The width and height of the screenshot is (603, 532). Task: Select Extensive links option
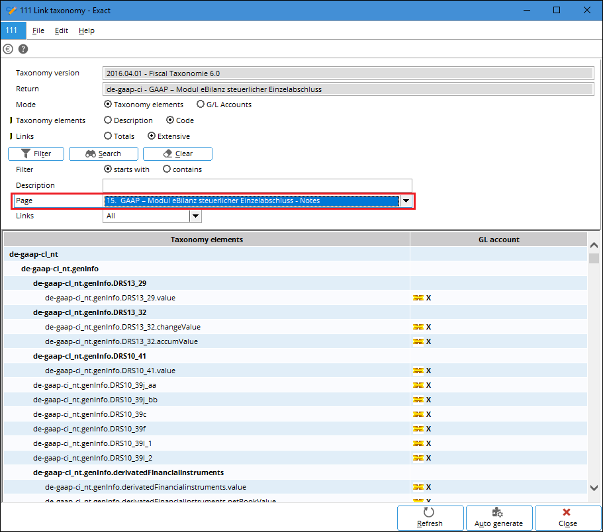[152, 136]
